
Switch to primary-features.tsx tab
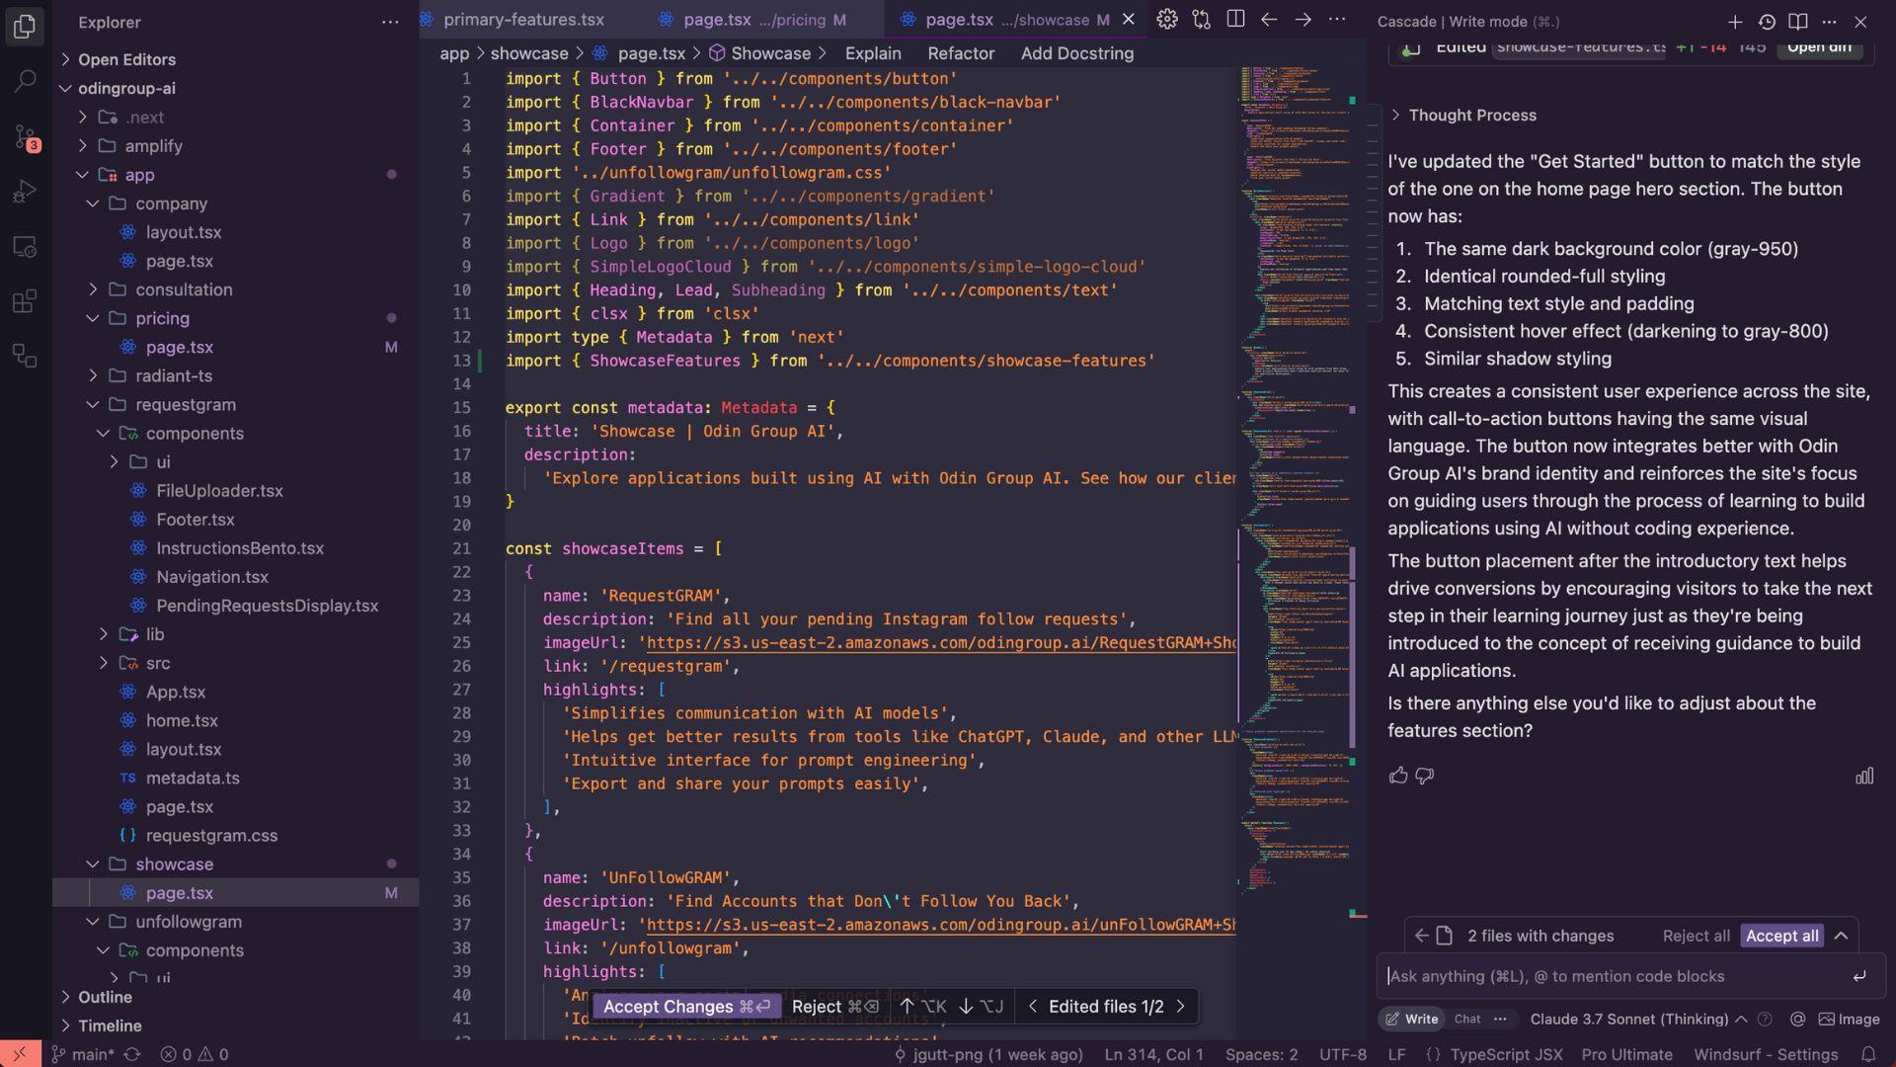coord(523,20)
